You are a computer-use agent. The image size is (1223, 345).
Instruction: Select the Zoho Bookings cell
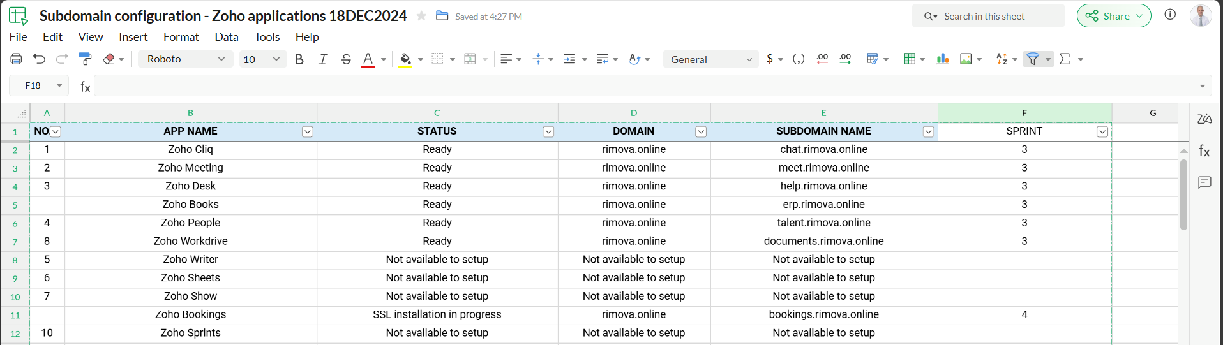click(190, 314)
